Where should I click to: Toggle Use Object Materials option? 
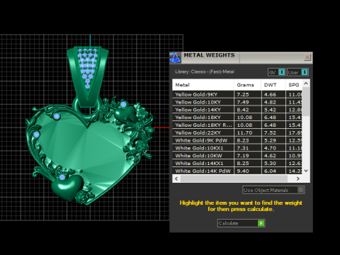[x=273, y=190]
